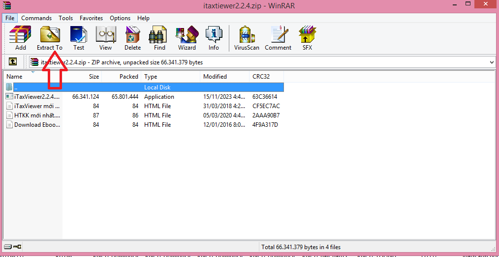Image resolution: width=499 pixels, height=257 pixels.
Task: Open the File menu
Action: tap(10, 18)
